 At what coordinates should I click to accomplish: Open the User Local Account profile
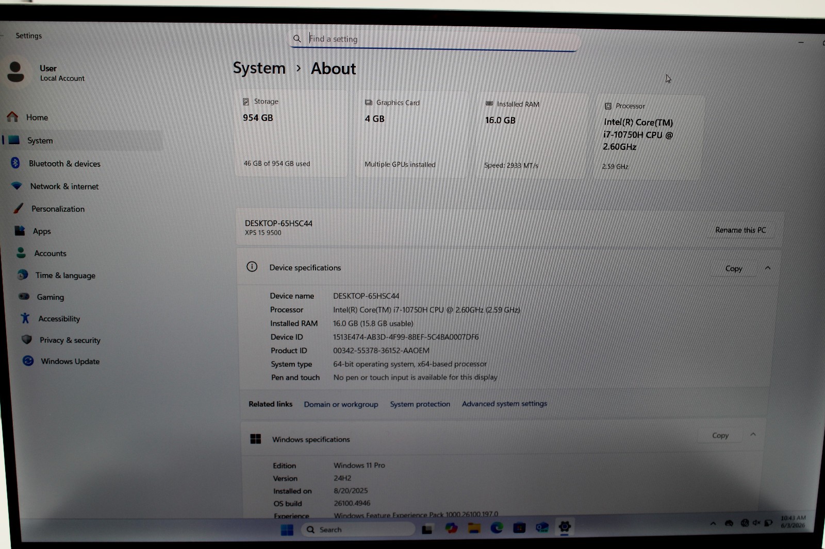coord(46,73)
